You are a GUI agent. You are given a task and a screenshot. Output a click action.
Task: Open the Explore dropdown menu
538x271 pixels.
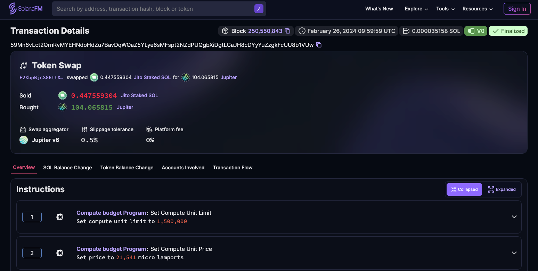pyautogui.click(x=416, y=9)
